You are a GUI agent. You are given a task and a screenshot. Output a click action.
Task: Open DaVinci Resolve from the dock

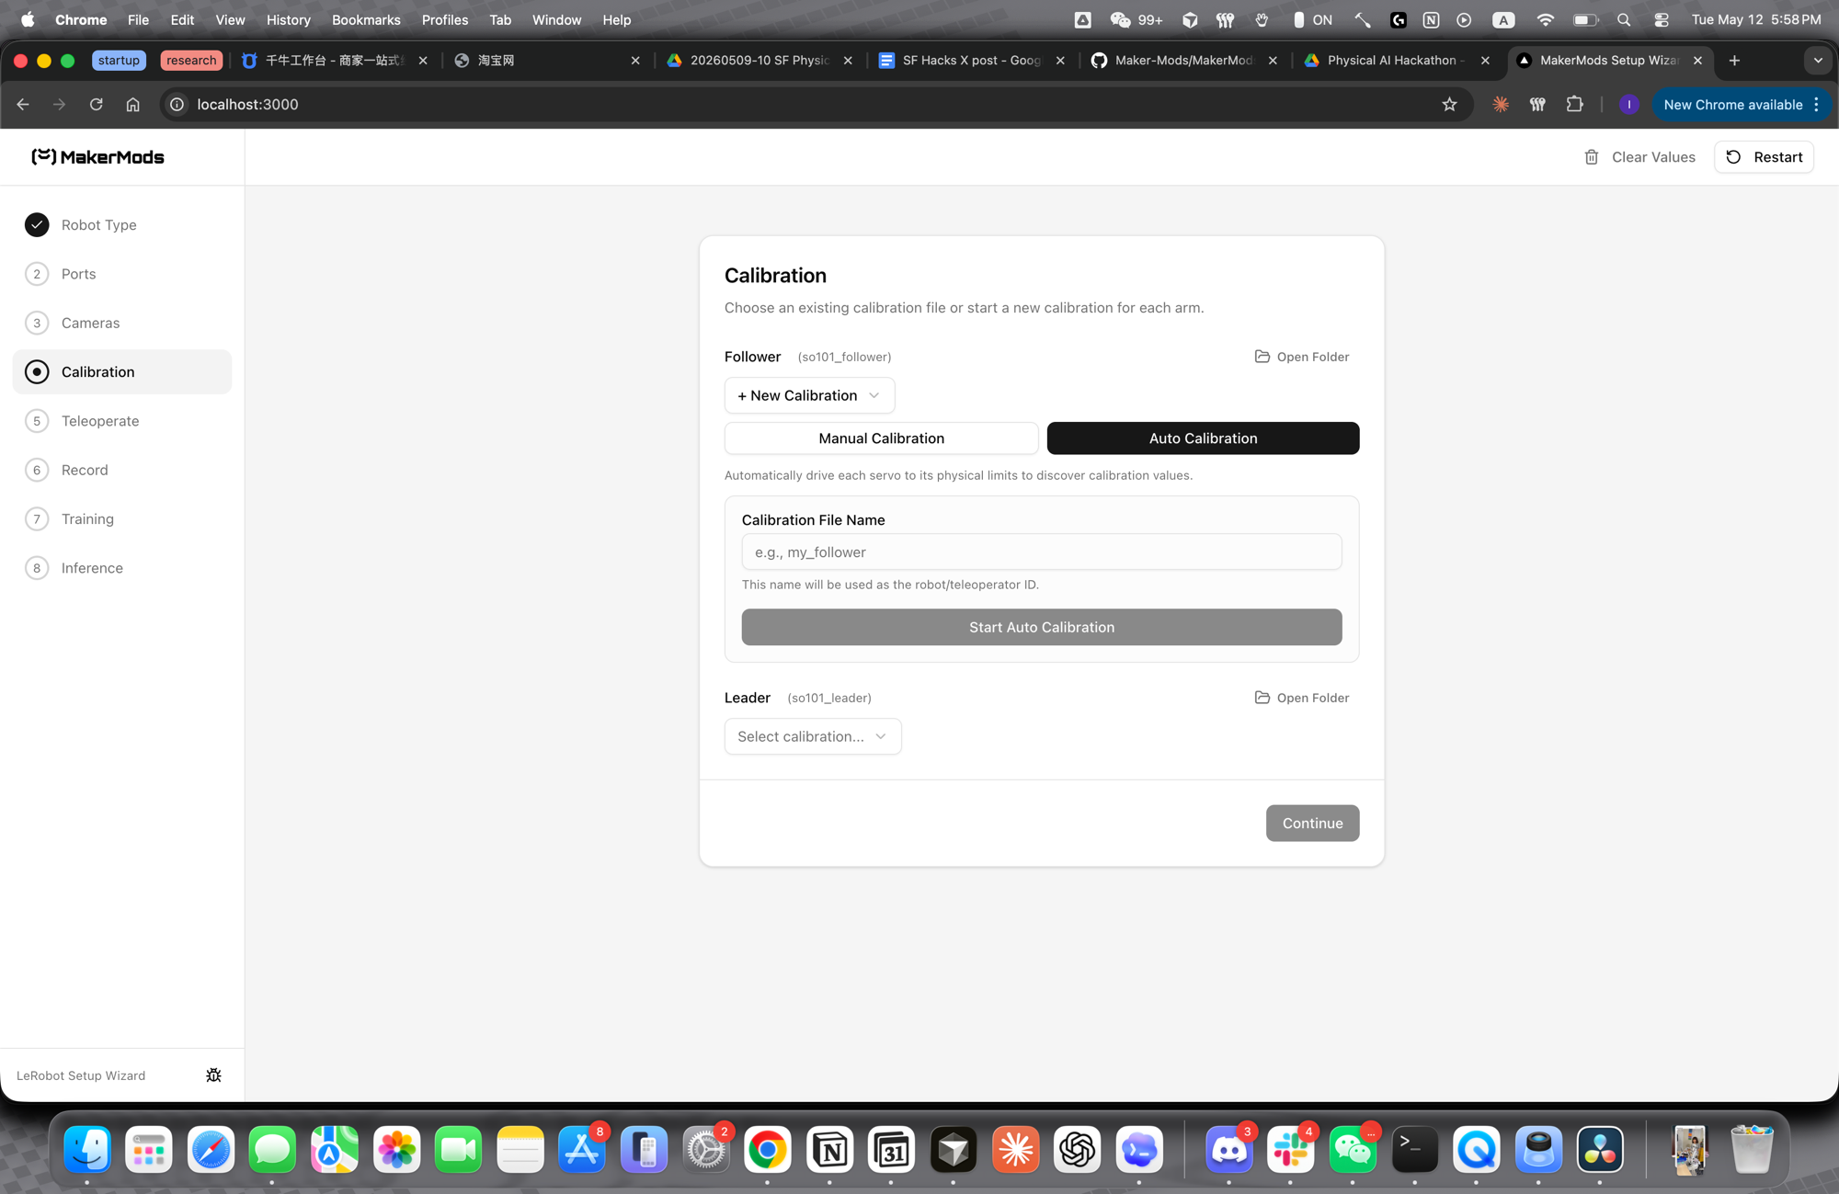[1601, 1150]
